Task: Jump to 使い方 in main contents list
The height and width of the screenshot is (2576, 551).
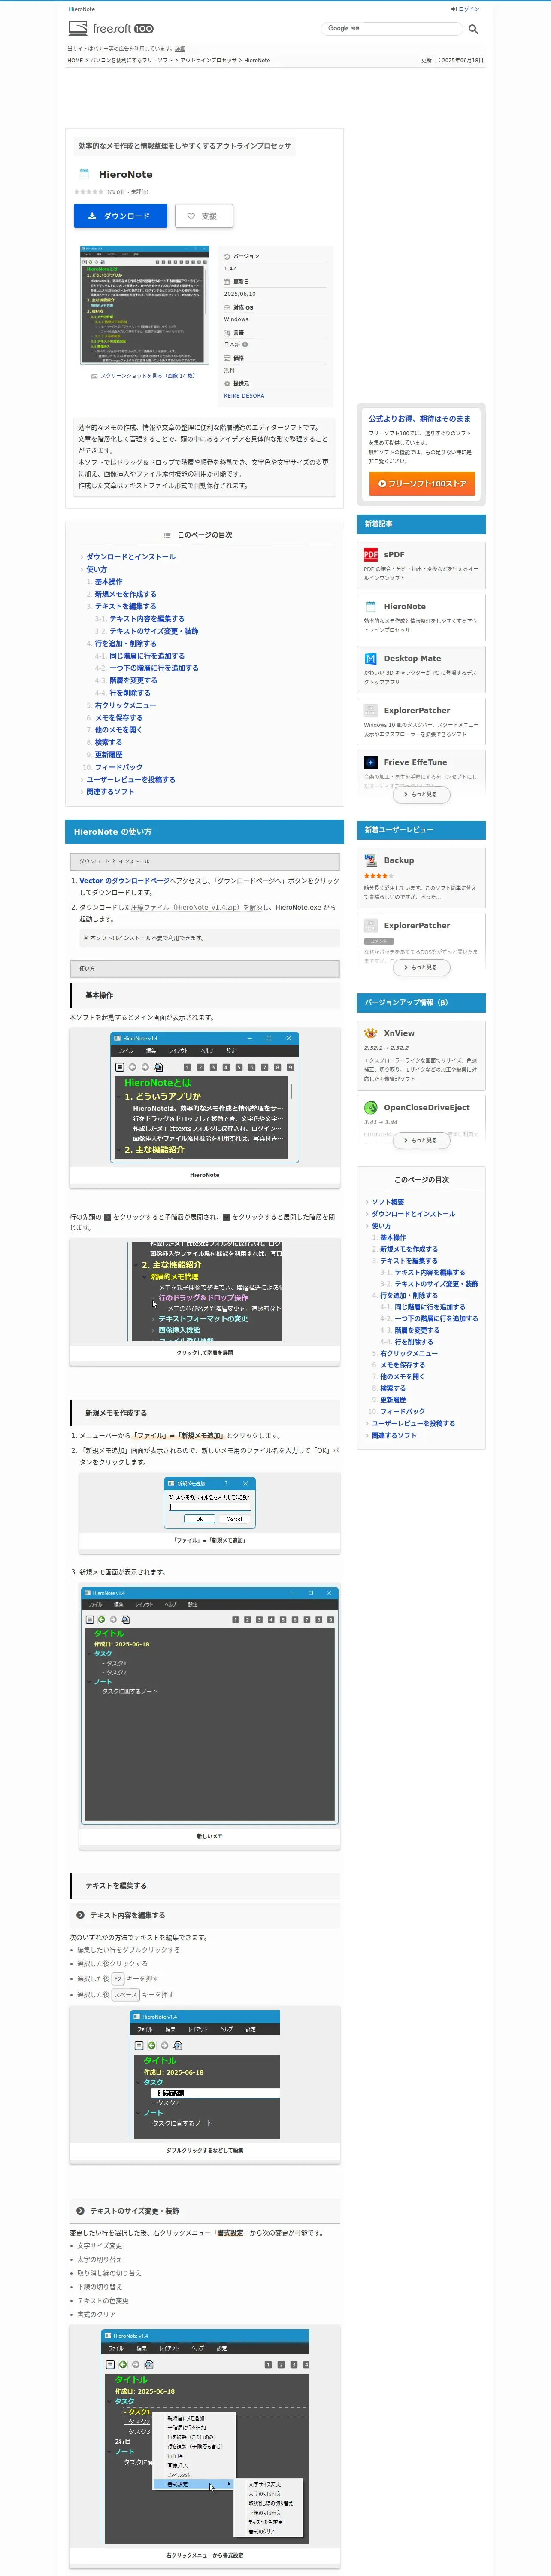Action: (x=96, y=569)
